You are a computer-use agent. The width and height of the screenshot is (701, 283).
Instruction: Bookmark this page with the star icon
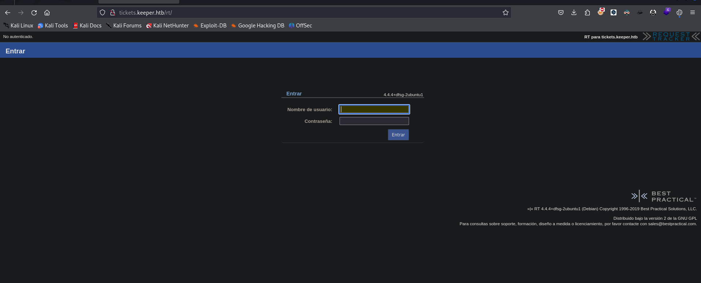click(505, 12)
